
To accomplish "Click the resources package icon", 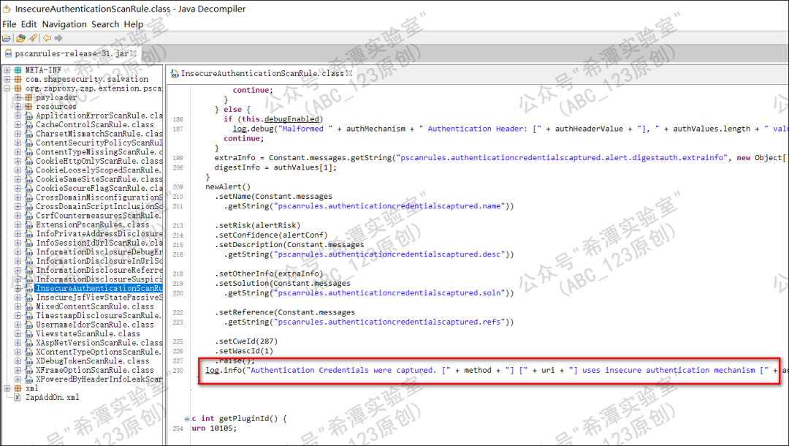I will point(28,106).
